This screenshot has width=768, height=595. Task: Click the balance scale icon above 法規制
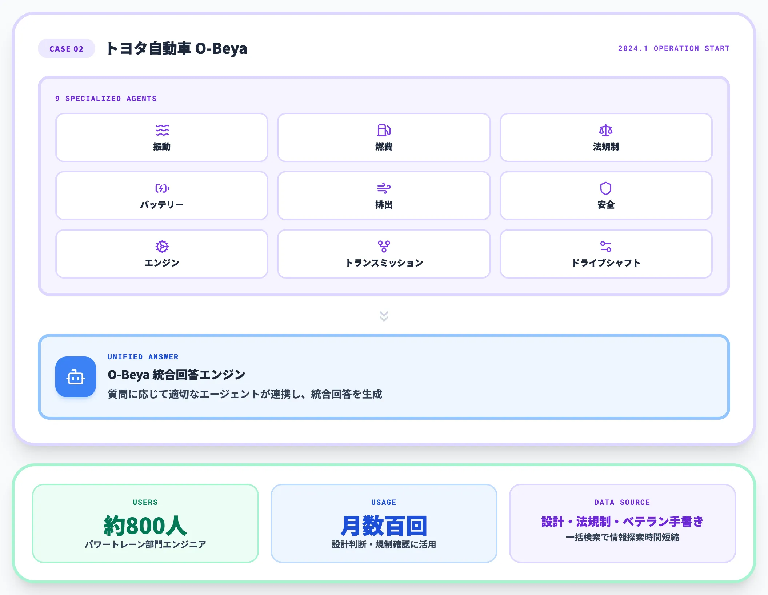[606, 130]
